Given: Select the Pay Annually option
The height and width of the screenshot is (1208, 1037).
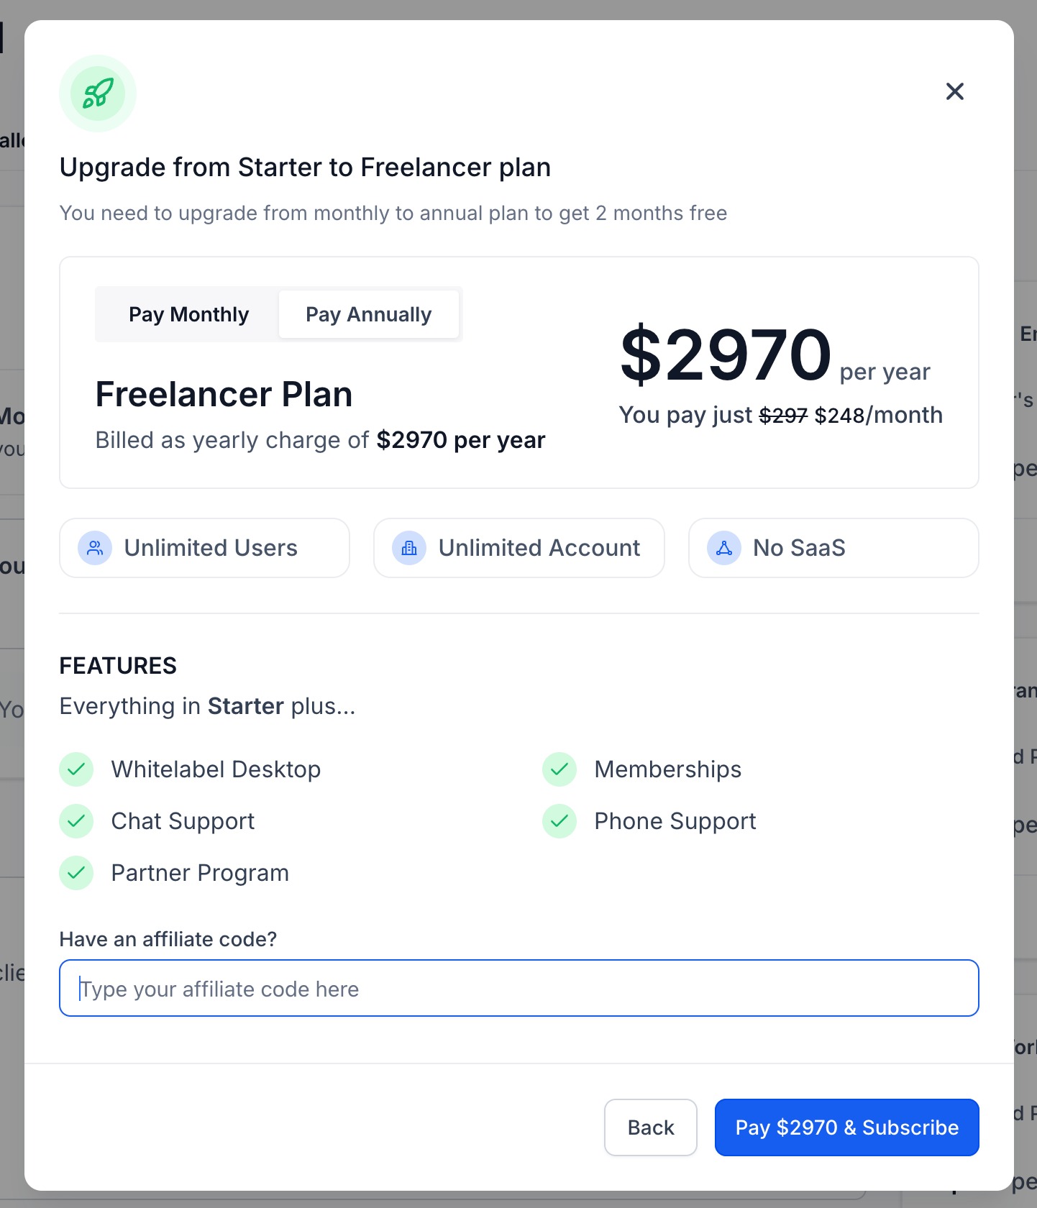Looking at the screenshot, I should pos(369,314).
